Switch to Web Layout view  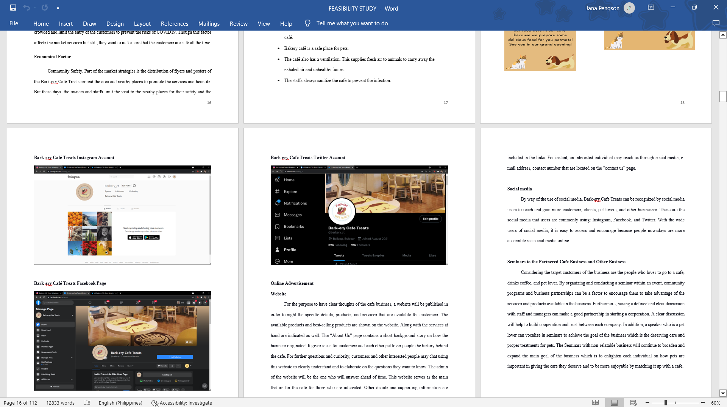coord(633,403)
